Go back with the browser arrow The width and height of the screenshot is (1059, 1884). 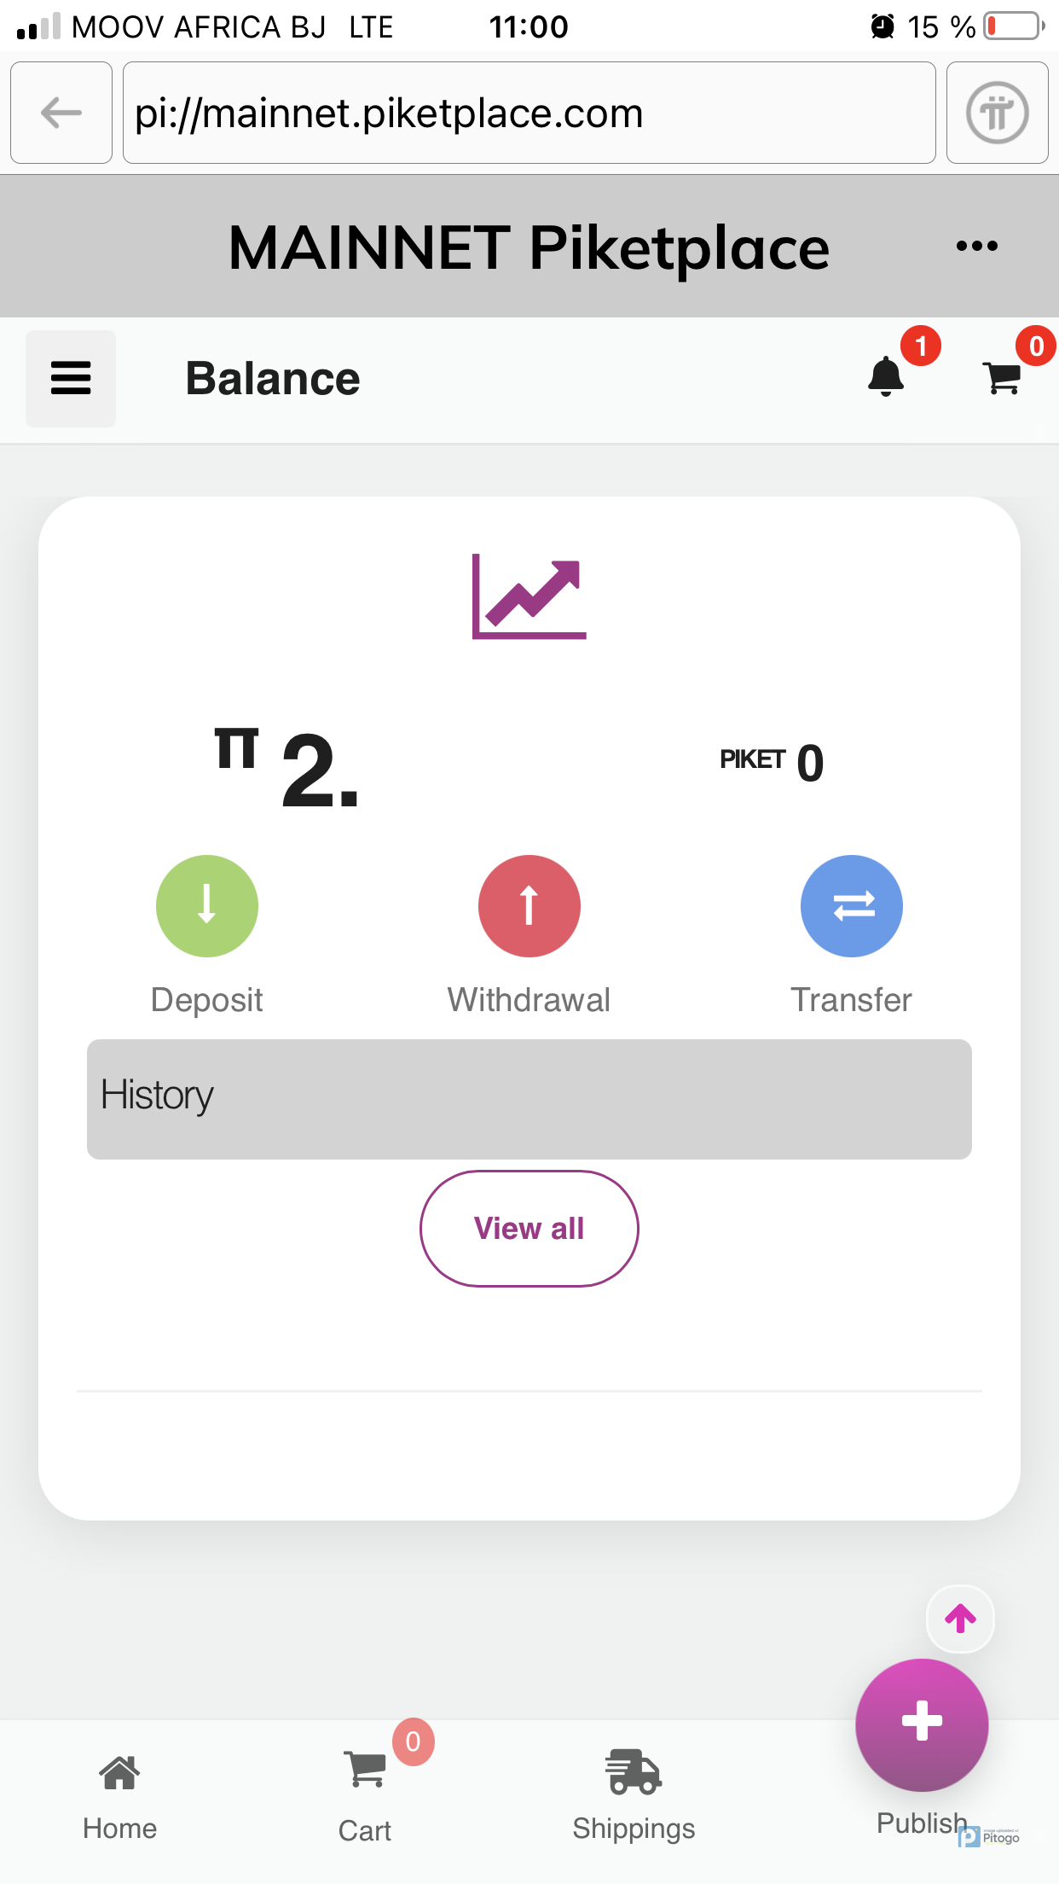(61, 113)
